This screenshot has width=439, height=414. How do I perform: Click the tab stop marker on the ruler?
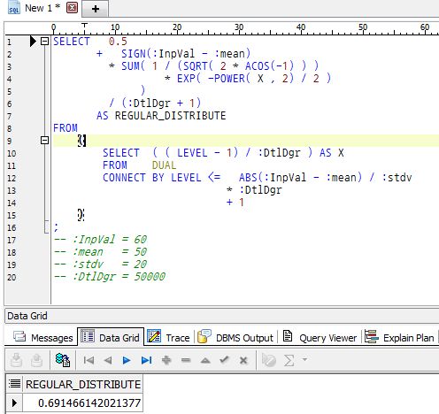(84, 26)
